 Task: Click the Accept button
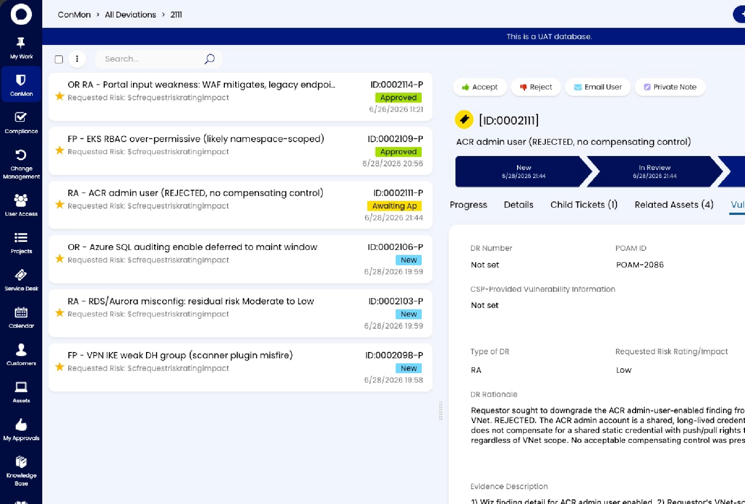point(480,87)
